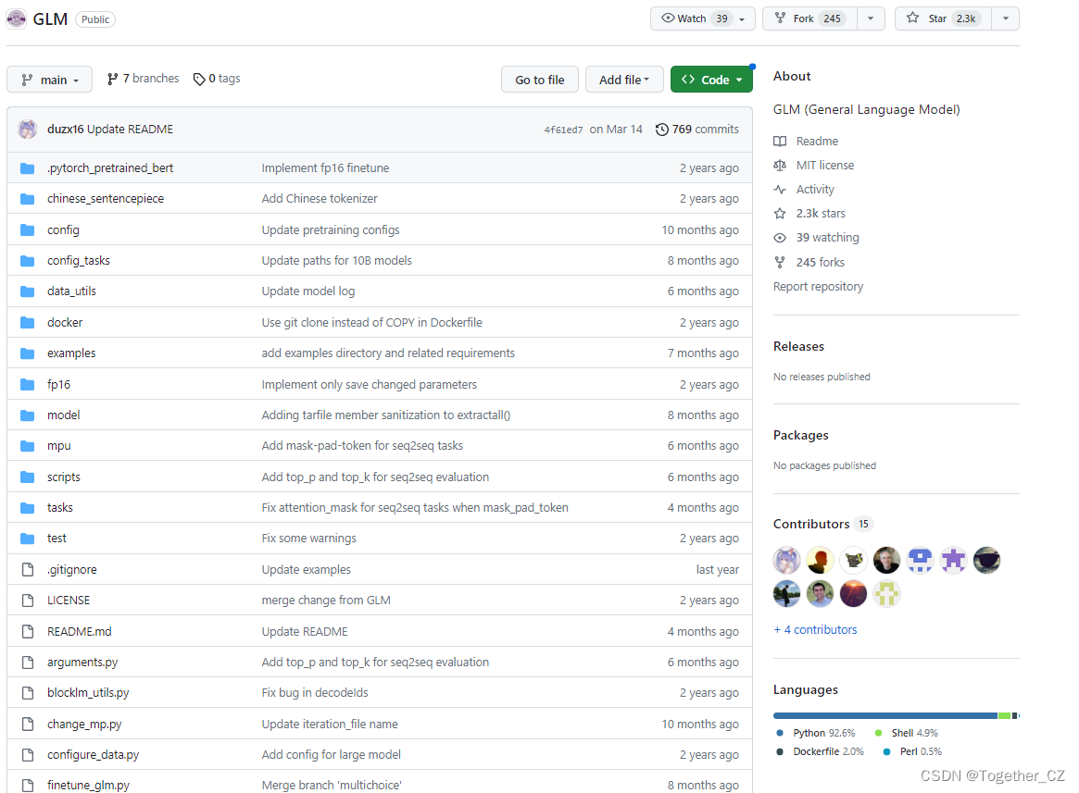
Task: Click the GLM repository owner avatar
Action: [x=17, y=19]
